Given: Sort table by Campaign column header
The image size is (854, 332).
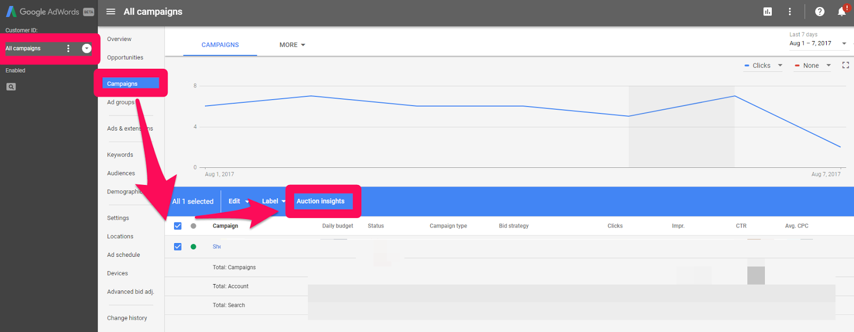Looking at the screenshot, I should click(225, 226).
